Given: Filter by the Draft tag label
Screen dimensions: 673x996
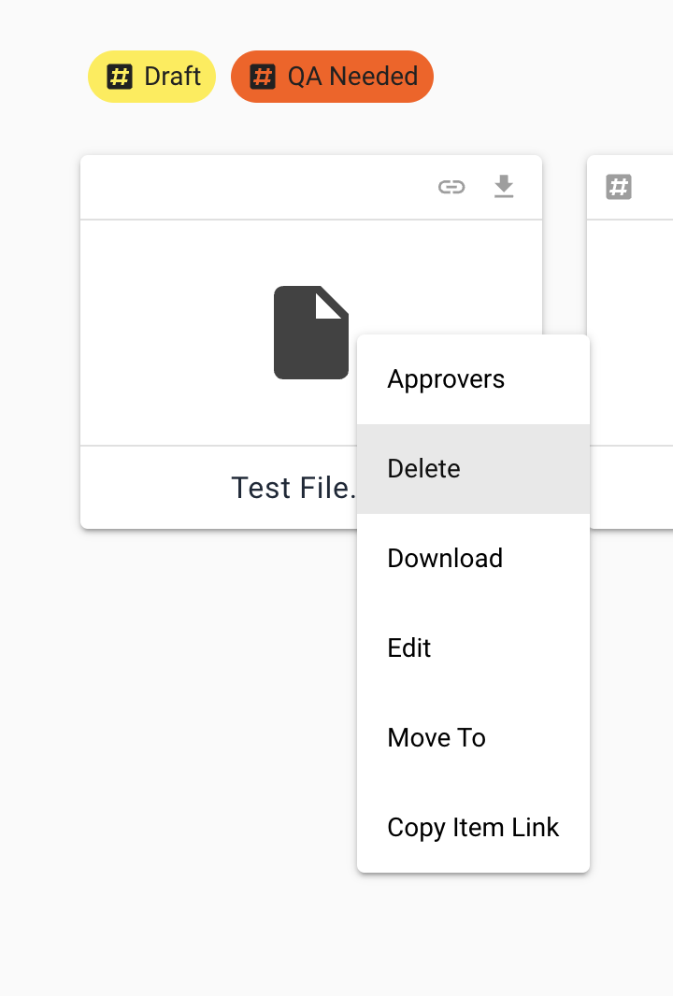Looking at the screenshot, I should pos(172,77).
